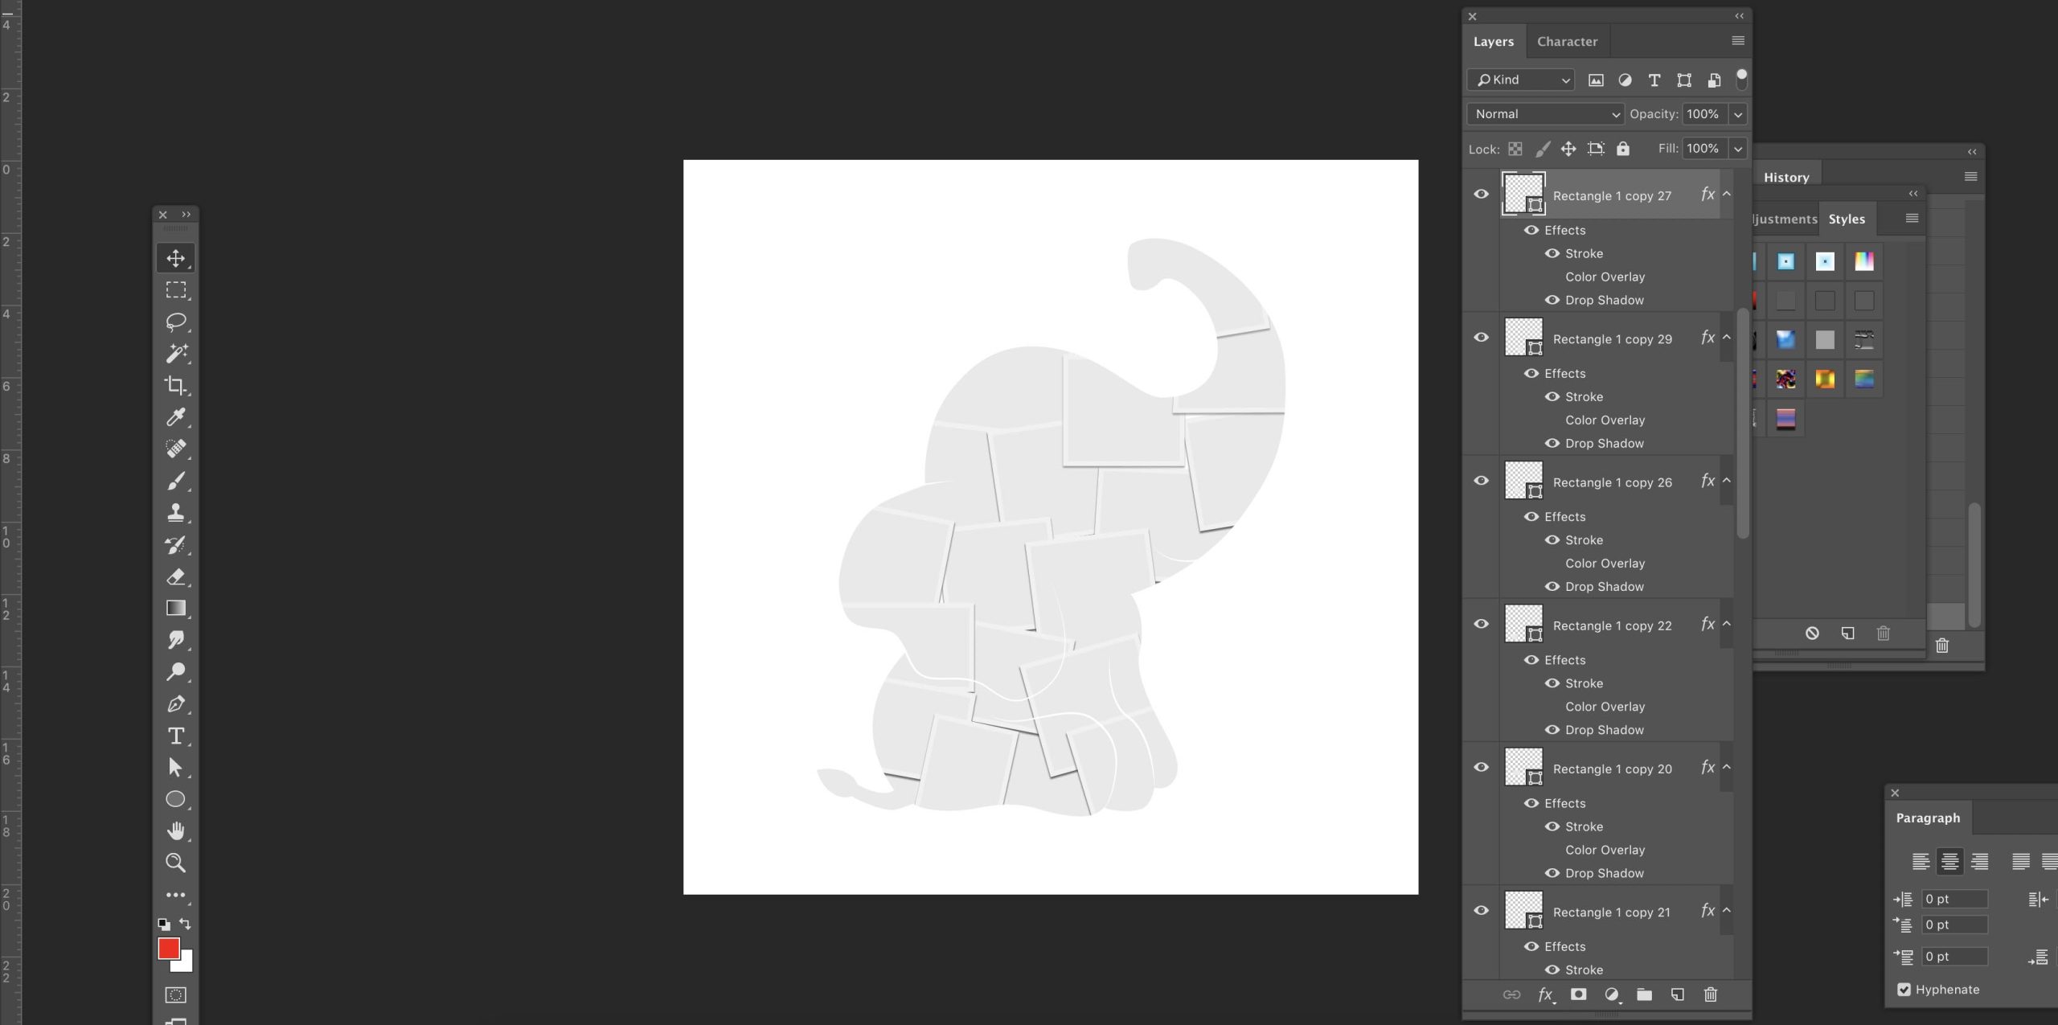Open the Normal blend mode dropdown
The height and width of the screenshot is (1025, 2058).
click(x=1545, y=114)
